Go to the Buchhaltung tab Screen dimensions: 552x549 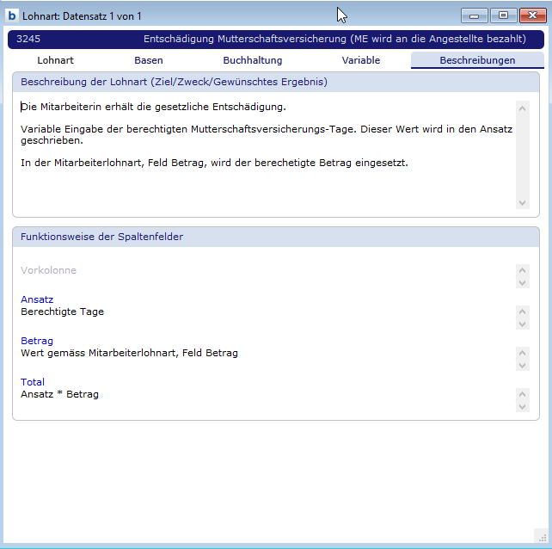tap(252, 60)
